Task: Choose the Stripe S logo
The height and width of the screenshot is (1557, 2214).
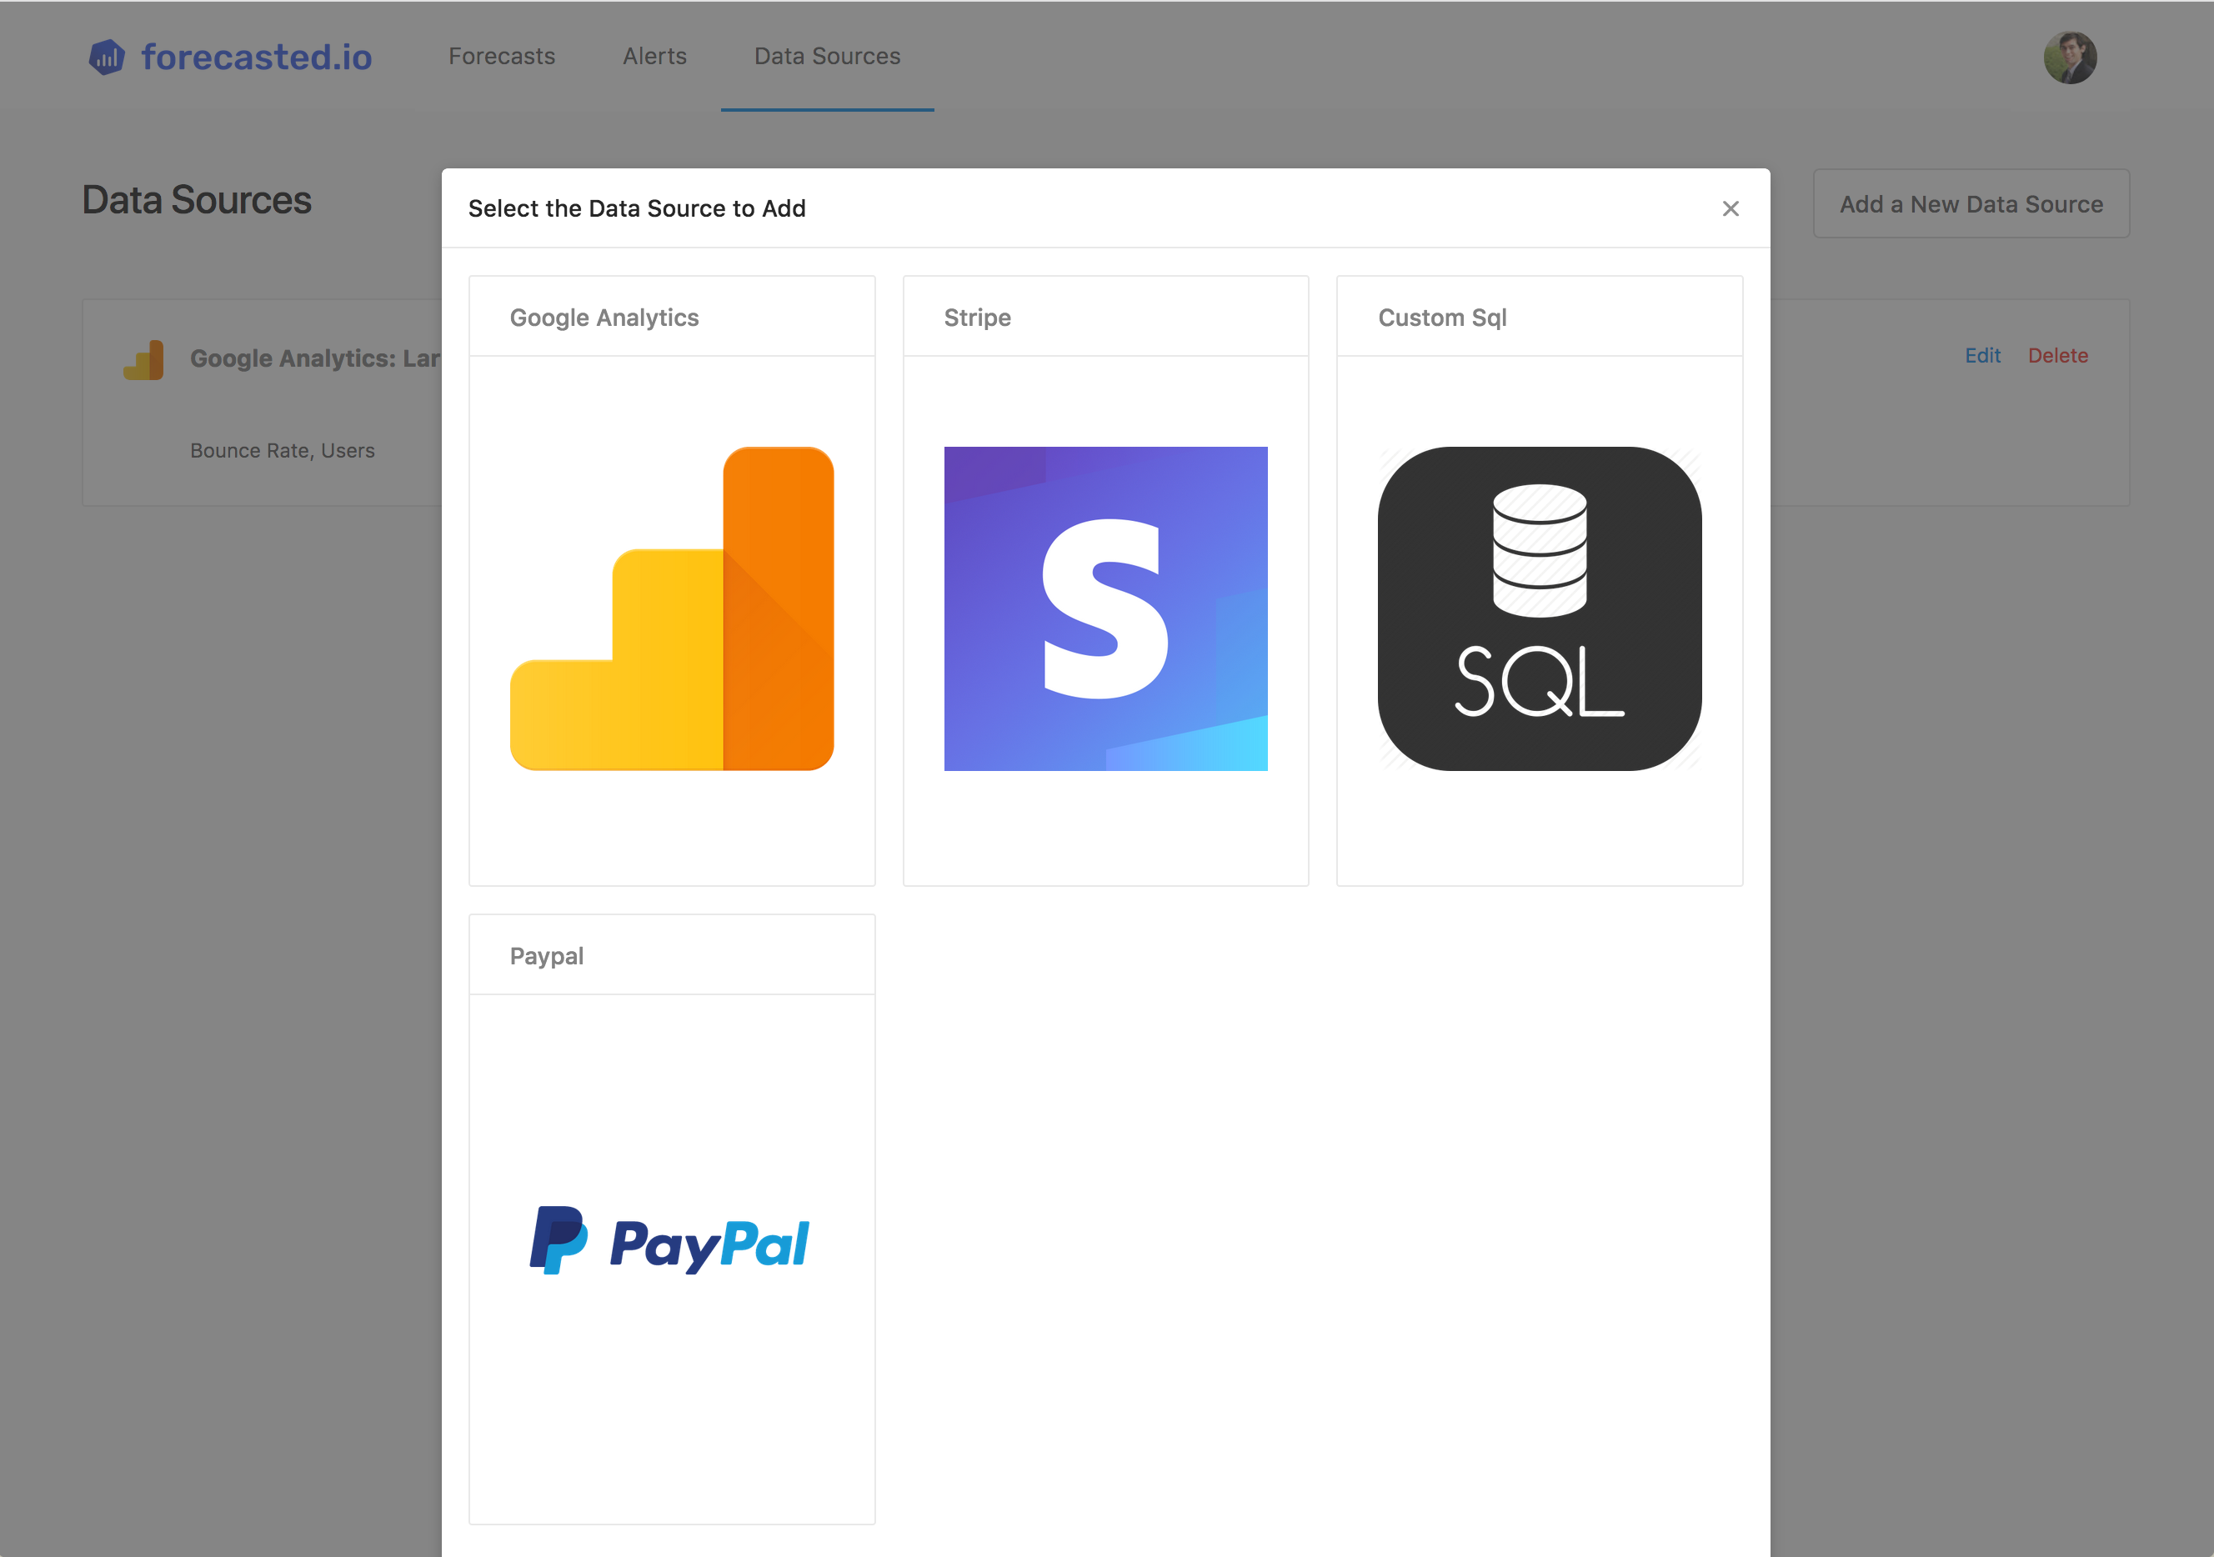Action: coord(1105,608)
